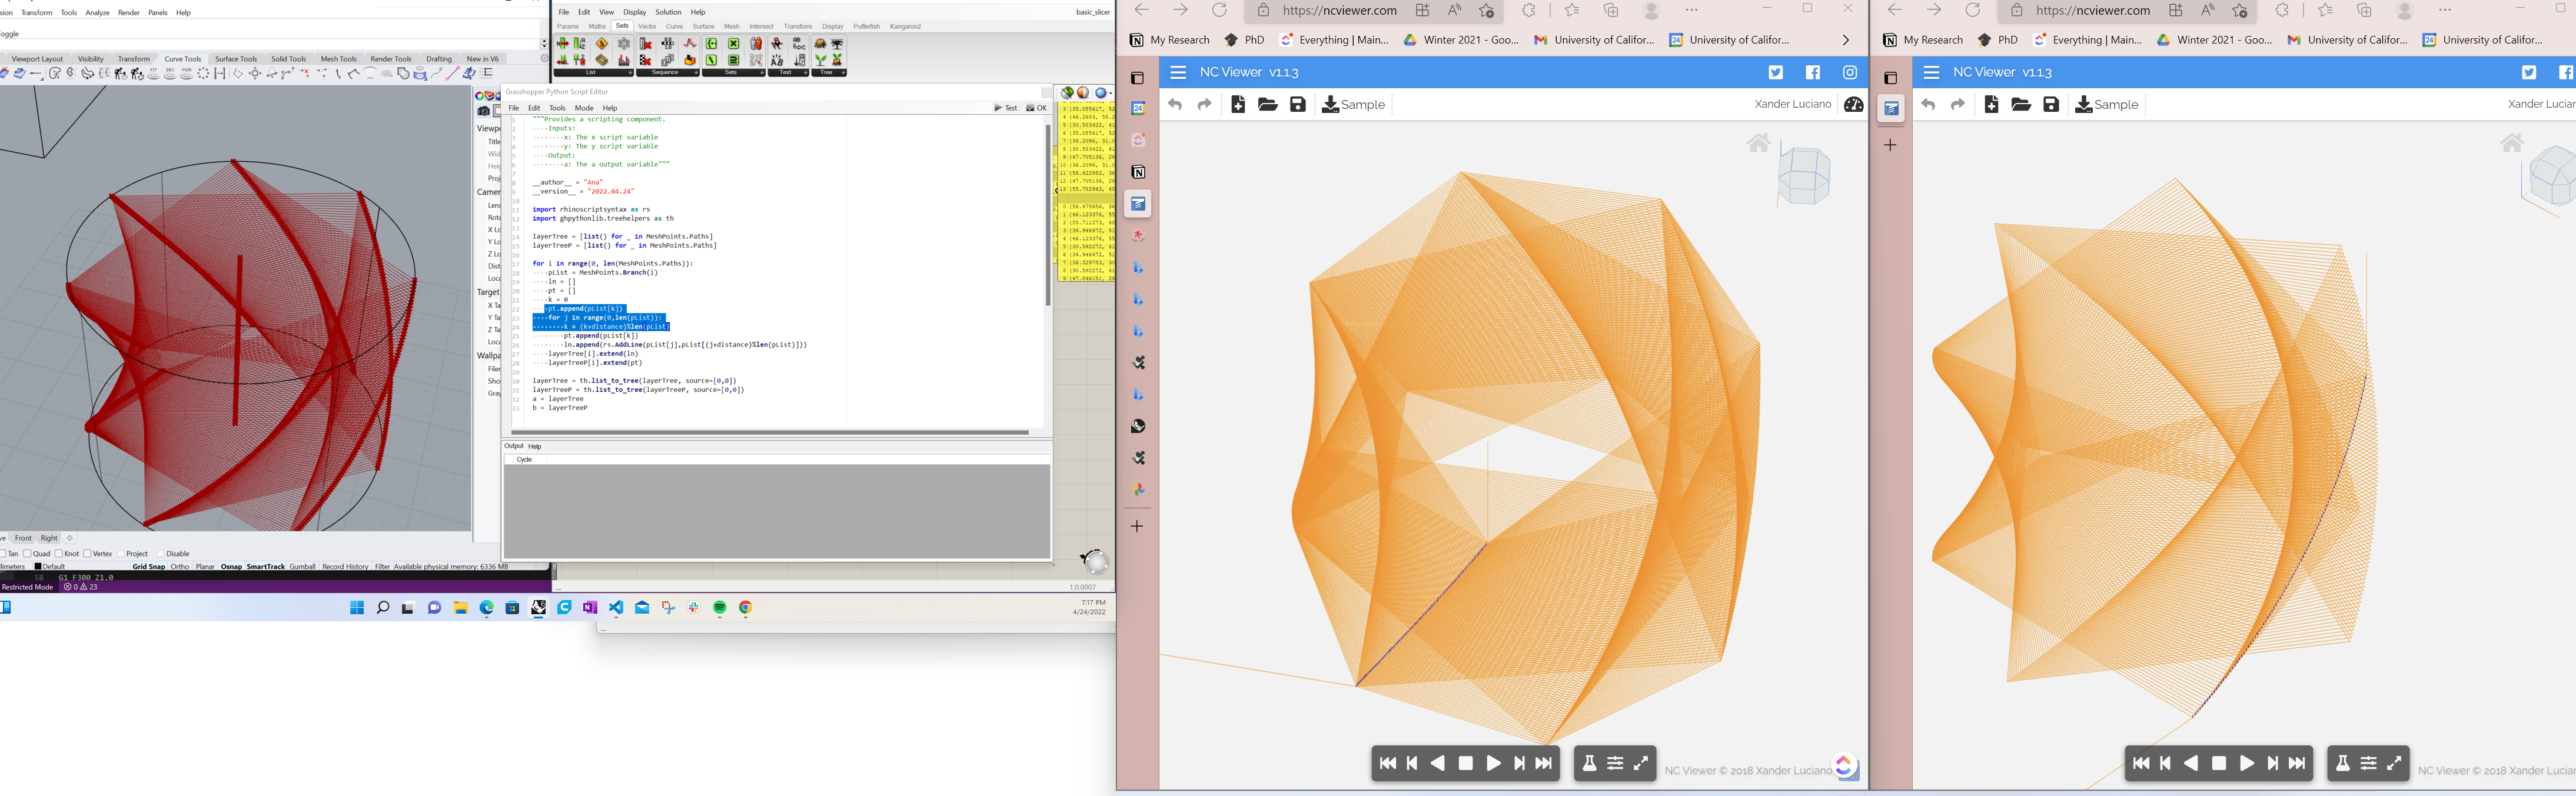
Task: Open the Mode menu in Python Script Editor
Action: tap(584, 108)
